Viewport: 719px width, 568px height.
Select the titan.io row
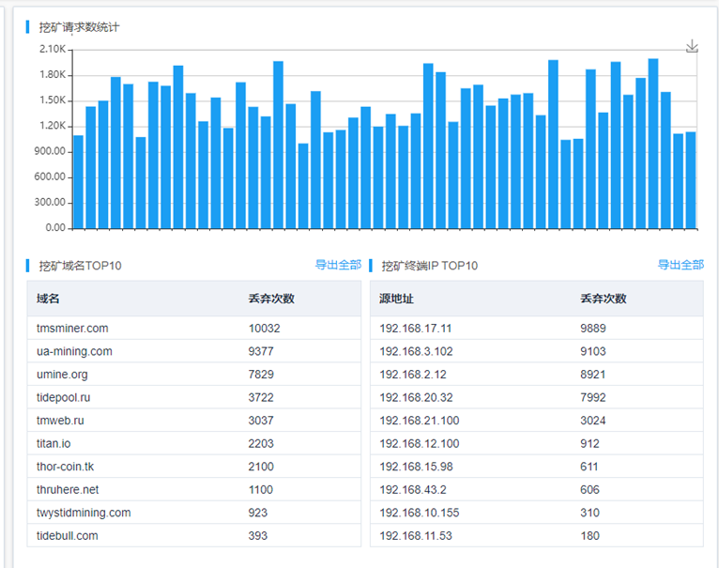pos(54,443)
